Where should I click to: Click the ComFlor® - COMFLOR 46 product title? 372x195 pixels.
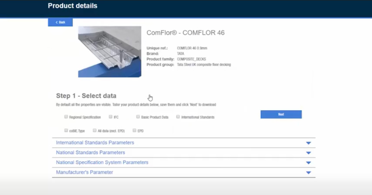186,33
